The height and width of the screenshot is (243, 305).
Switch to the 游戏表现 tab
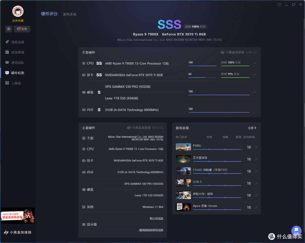[x=70, y=14]
